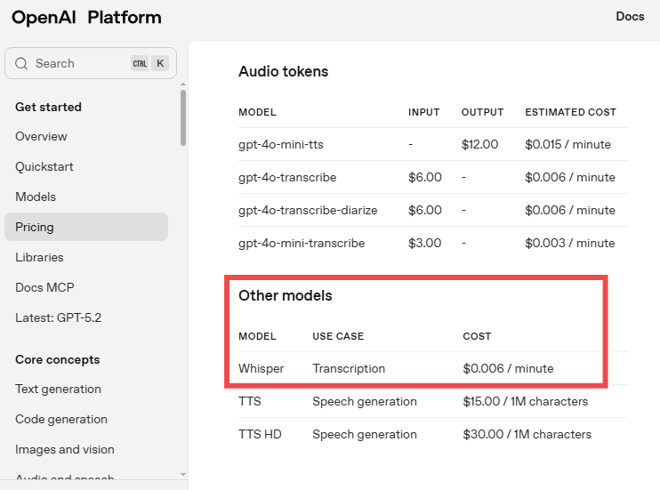Click the USE CASE column header
The height and width of the screenshot is (490, 660).
338,336
